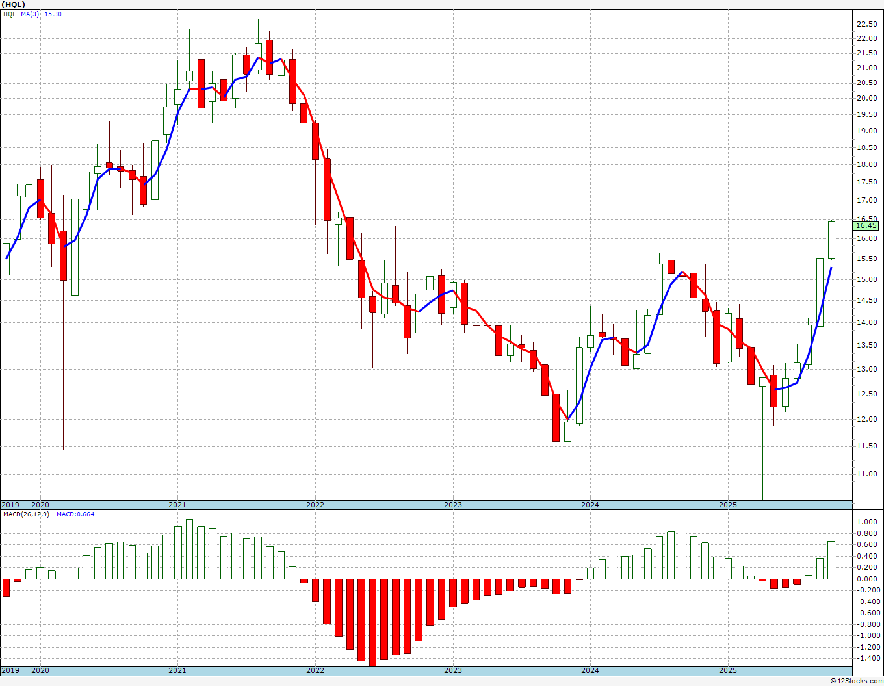
Task: Click the 16.45 current price tag
Action: click(x=866, y=225)
